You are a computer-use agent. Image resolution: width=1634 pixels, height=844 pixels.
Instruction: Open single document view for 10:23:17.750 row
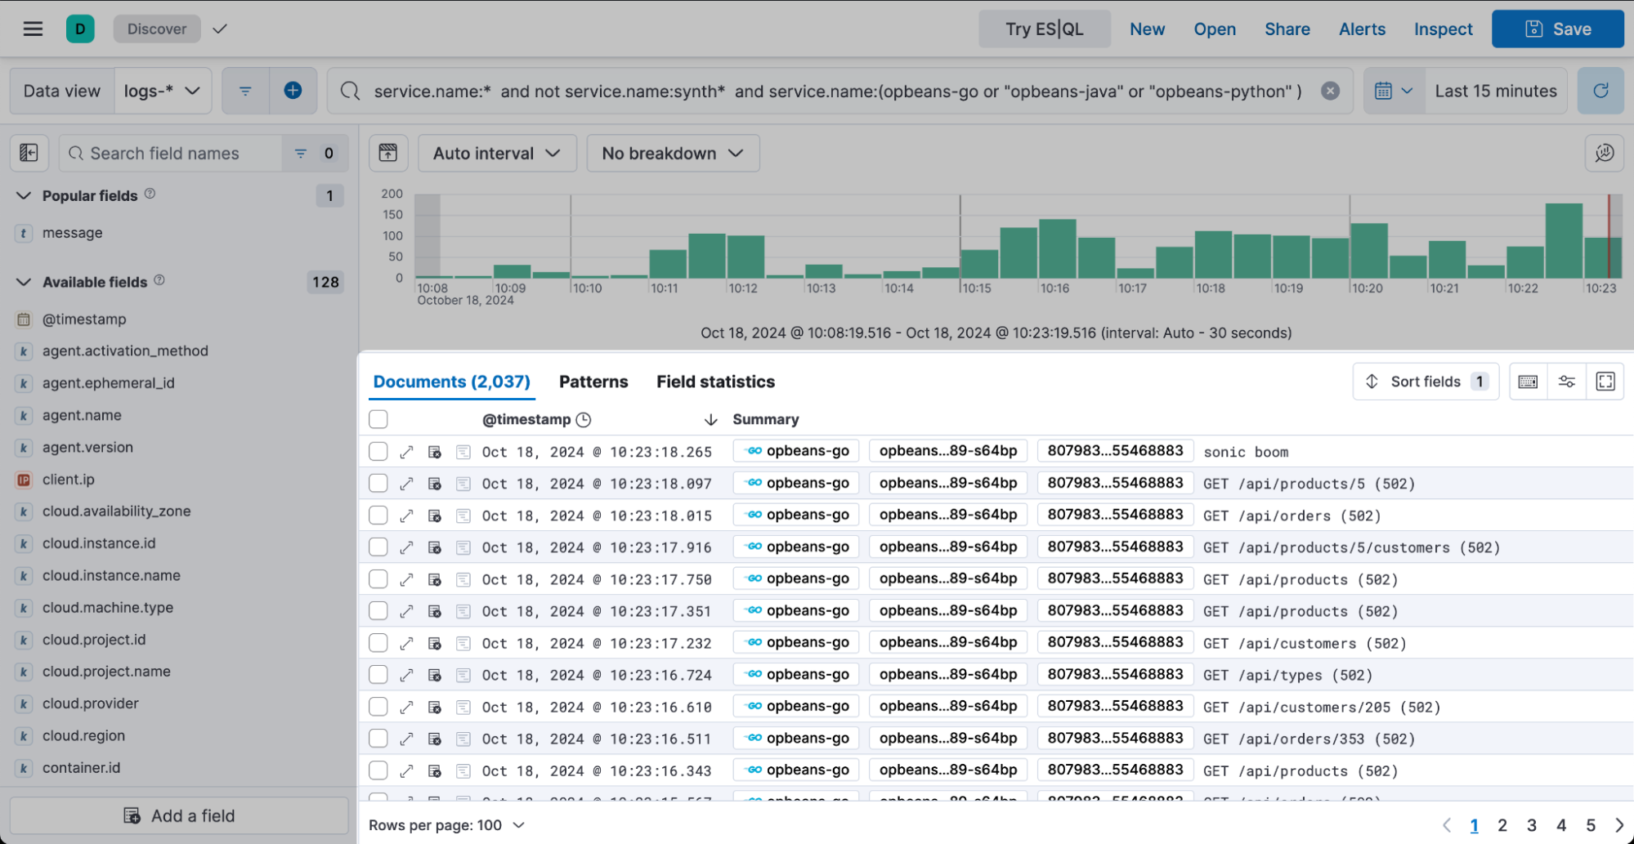(463, 579)
